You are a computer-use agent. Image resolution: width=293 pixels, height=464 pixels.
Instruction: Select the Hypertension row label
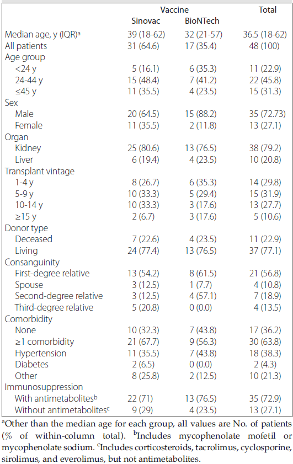(x=40, y=353)
